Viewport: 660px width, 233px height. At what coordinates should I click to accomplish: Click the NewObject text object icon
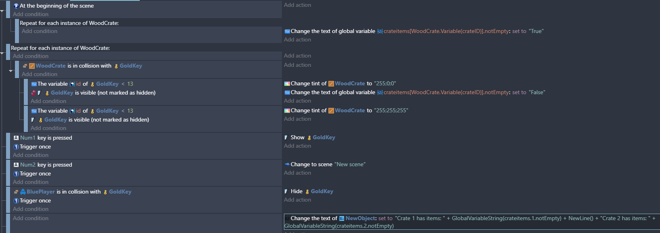[342, 219]
